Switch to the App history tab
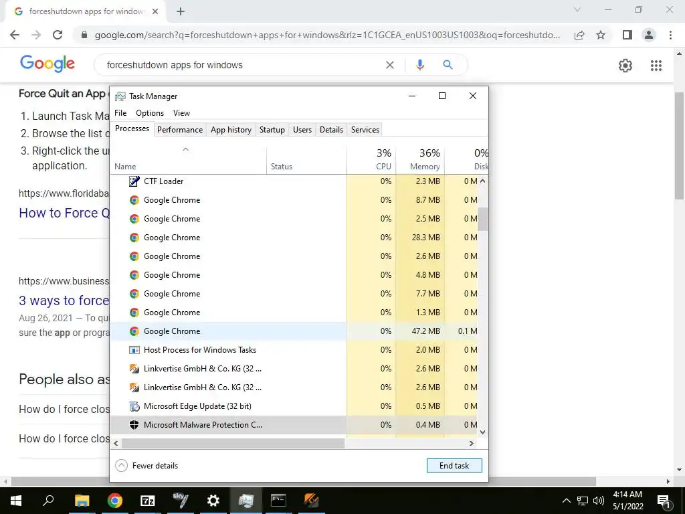This screenshot has width=685, height=514. pos(231,129)
